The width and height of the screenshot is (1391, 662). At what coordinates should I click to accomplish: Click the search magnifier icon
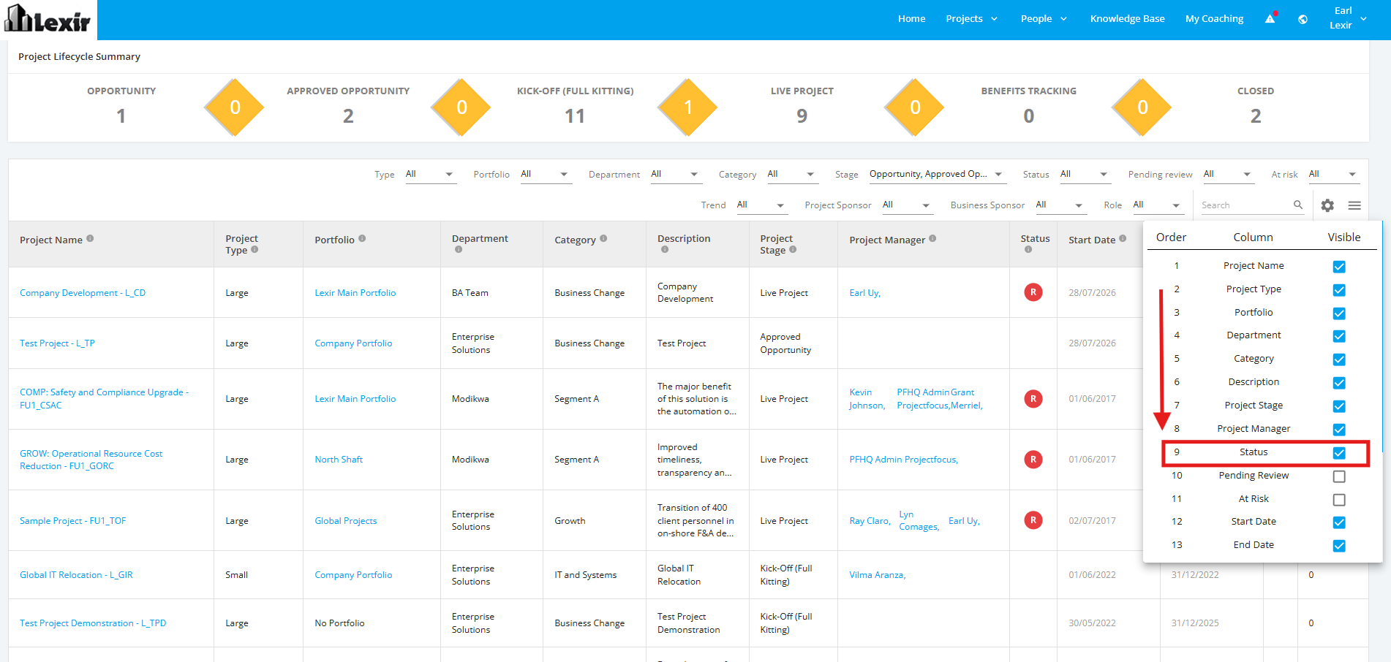(x=1298, y=205)
